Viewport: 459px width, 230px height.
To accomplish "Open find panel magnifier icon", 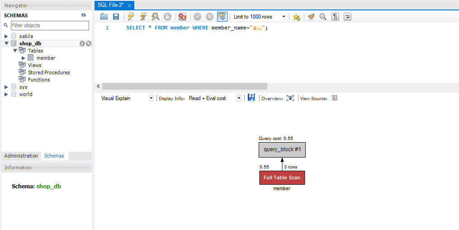I will (323, 17).
